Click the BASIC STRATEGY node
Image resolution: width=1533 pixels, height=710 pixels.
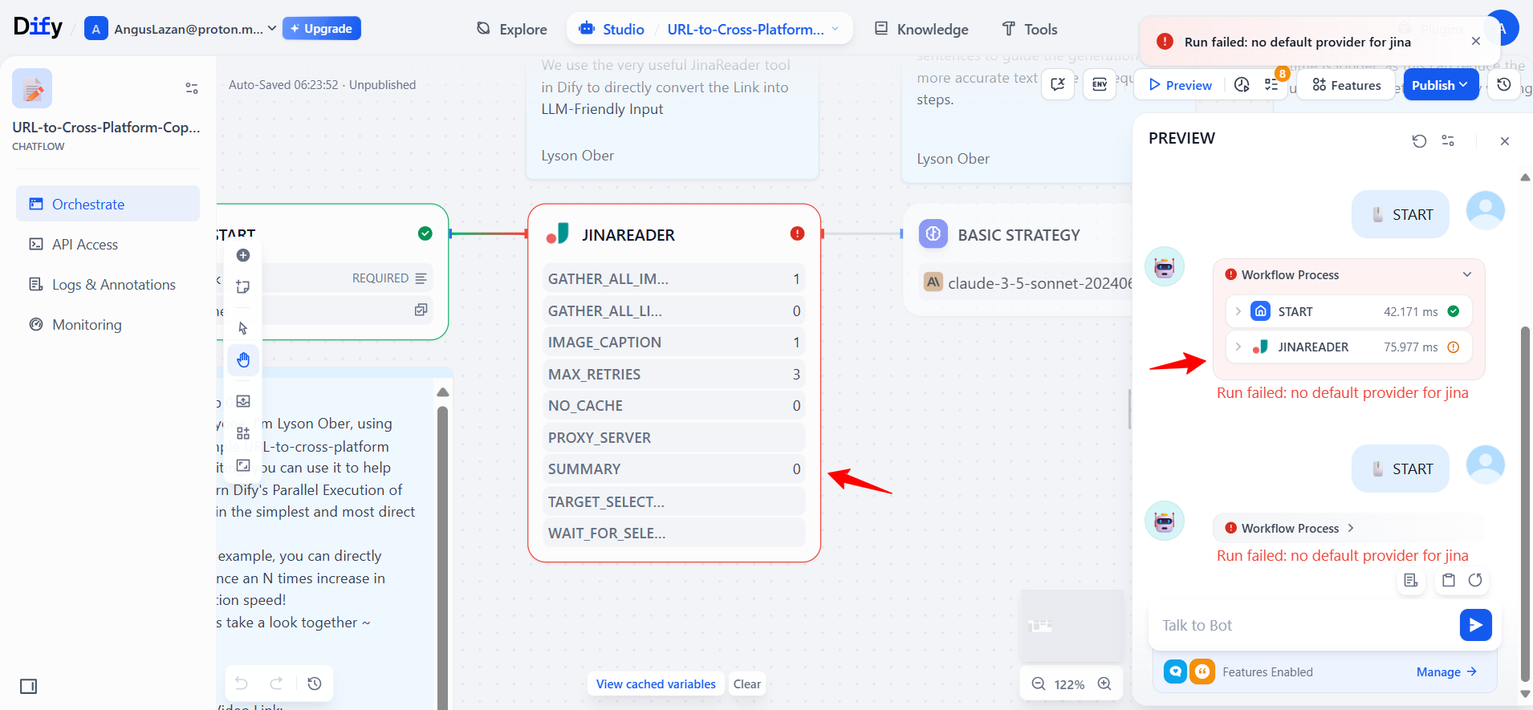1018,259
